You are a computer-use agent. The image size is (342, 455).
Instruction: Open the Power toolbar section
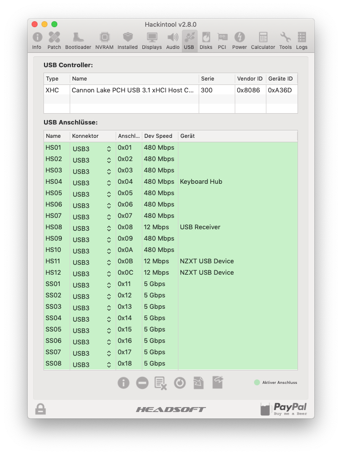(240, 41)
